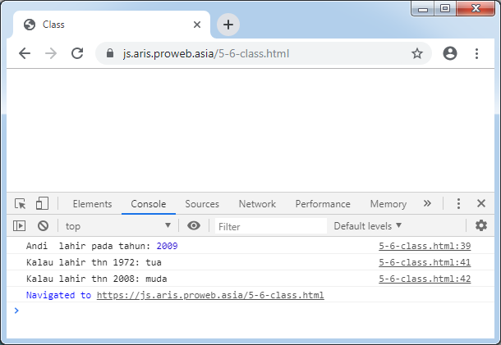This screenshot has width=501, height=345.
Task: Focus the console Filter field
Action: (x=271, y=226)
